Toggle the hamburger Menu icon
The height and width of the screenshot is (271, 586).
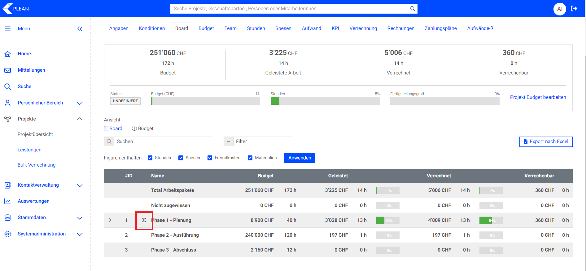pos(8,29)
